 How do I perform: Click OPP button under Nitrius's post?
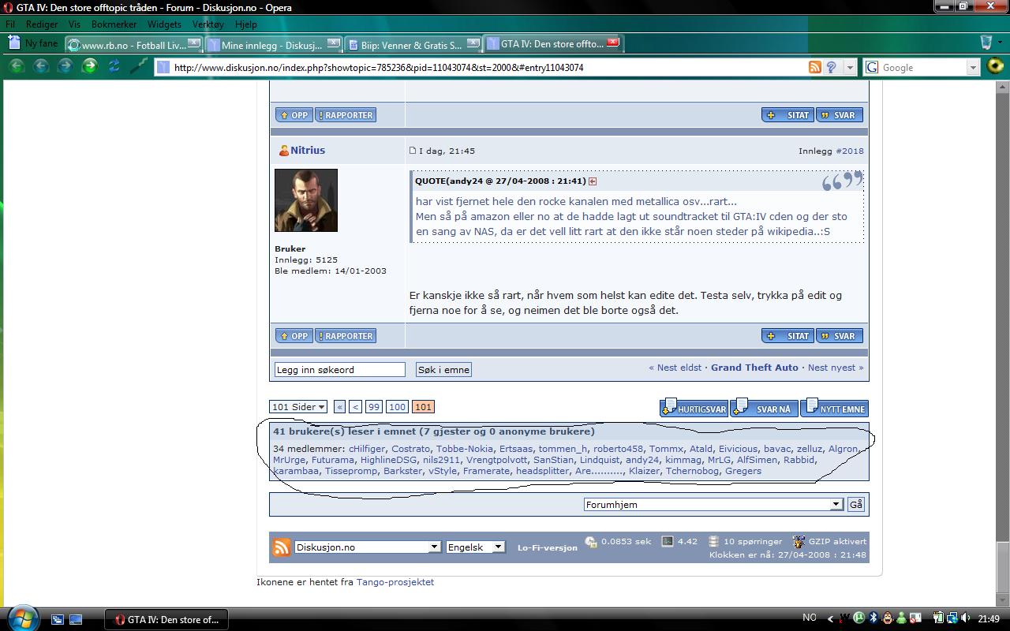(294, 335)
